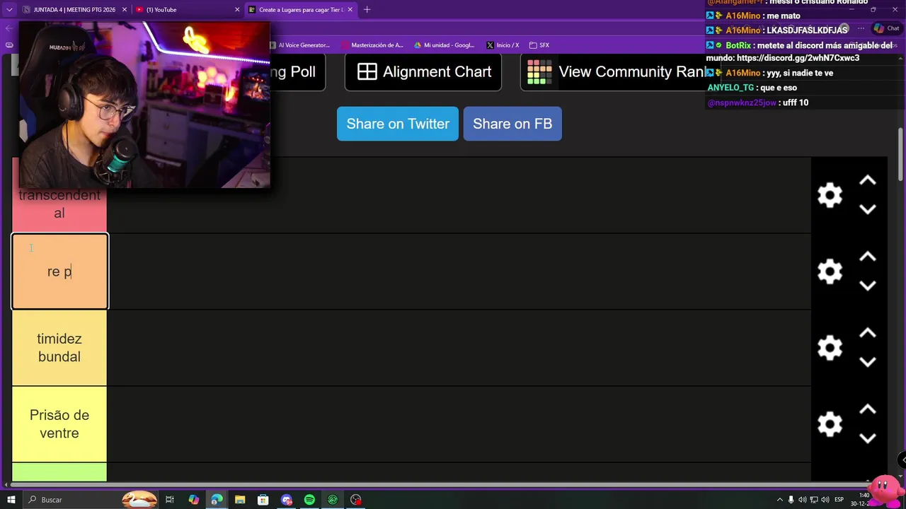The width and height of the screenshot is (906, 509).
Task: Open Spotify from the taskbar
Action: 309,500
